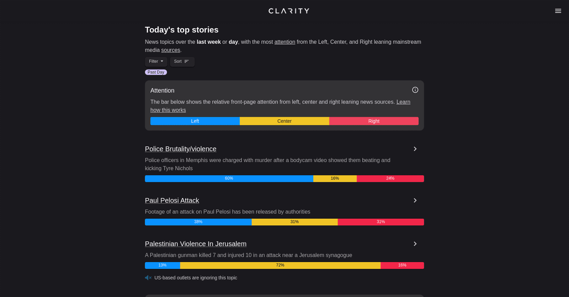Click the yellow Center legend segment
Viewport: 569px width, 297px height.
[x=284, y=121]
